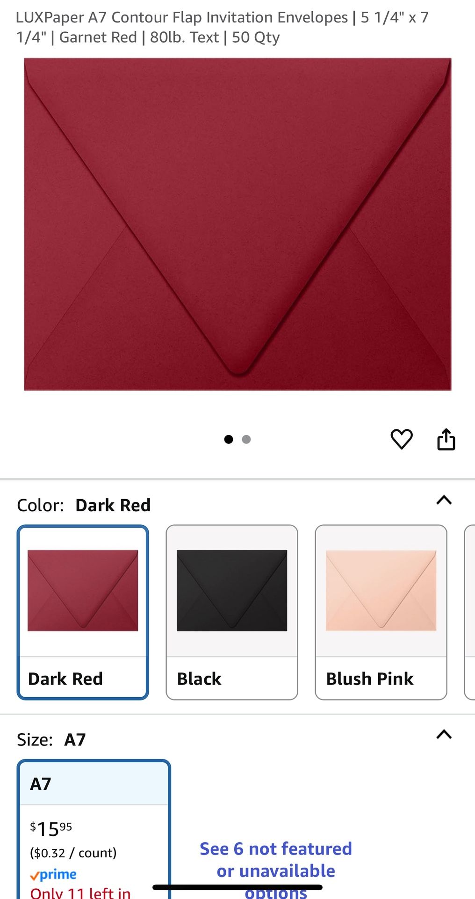Tap first image pagination dot
The width and height of the screenshot is (475, 899).
pos(229,439)
